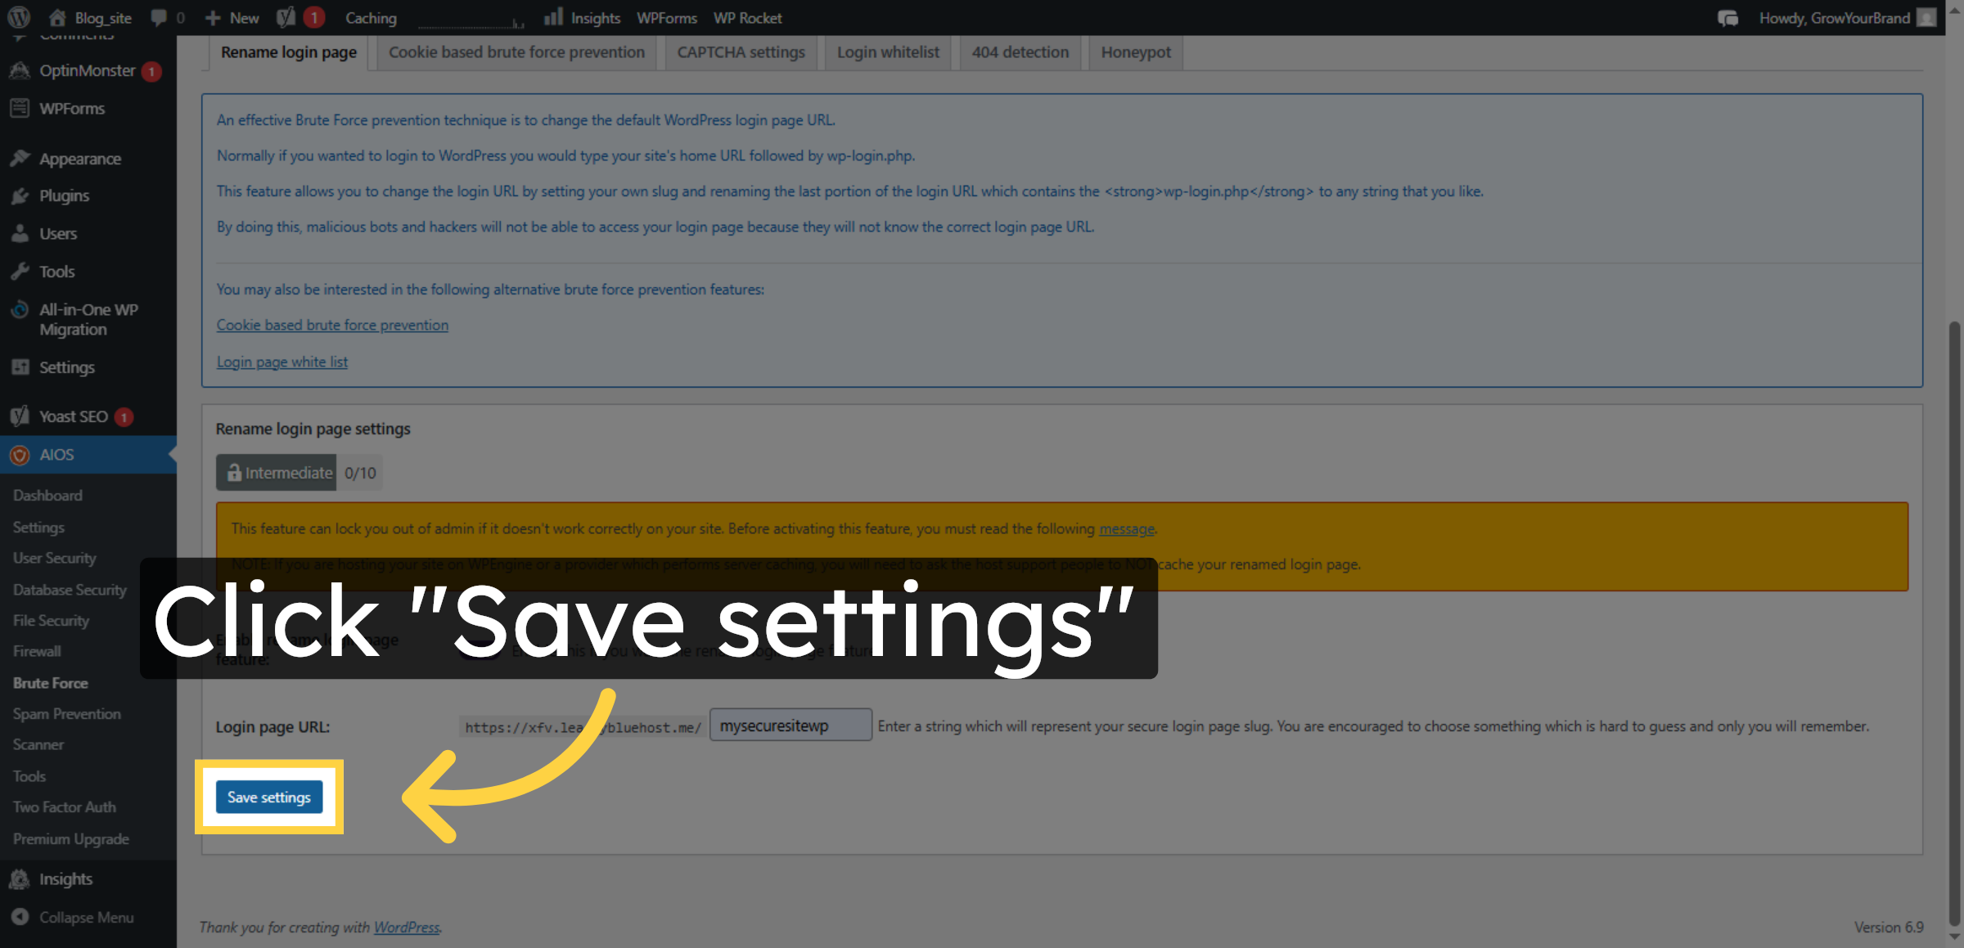Viewport: 1964px width, 948px height.
Task: Click the login page slug input field
Action: click(x=791, y=725)
